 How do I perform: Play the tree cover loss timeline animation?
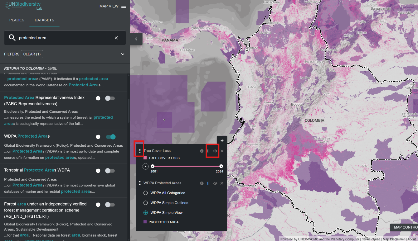145,166
